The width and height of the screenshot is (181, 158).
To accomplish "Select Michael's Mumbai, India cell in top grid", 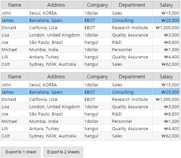I will click(x=56, y=50).
